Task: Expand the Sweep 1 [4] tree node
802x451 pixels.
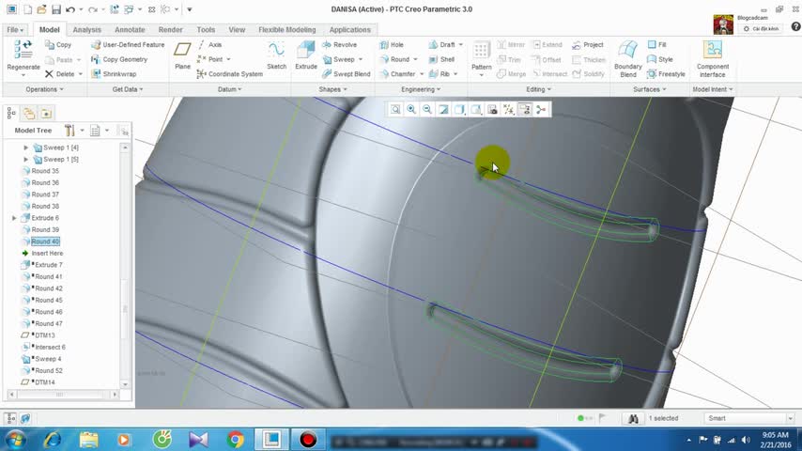Action: 26,148
